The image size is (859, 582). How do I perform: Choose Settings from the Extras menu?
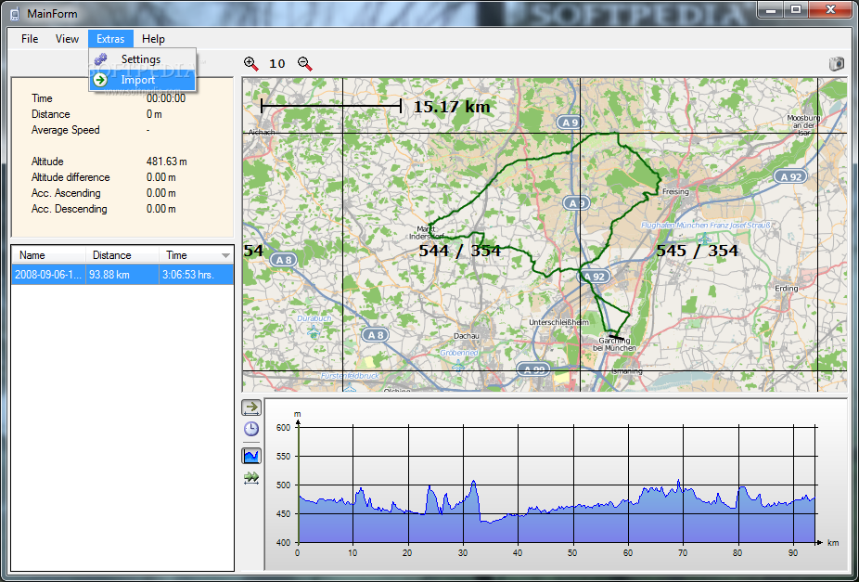tap(143, 59)
